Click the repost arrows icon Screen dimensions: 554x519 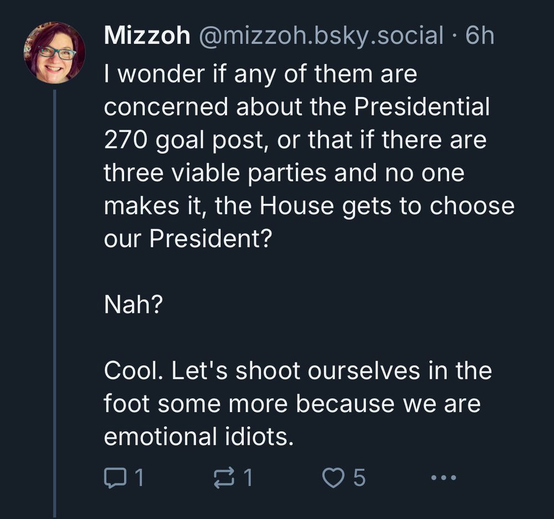(x=224, y=477)
